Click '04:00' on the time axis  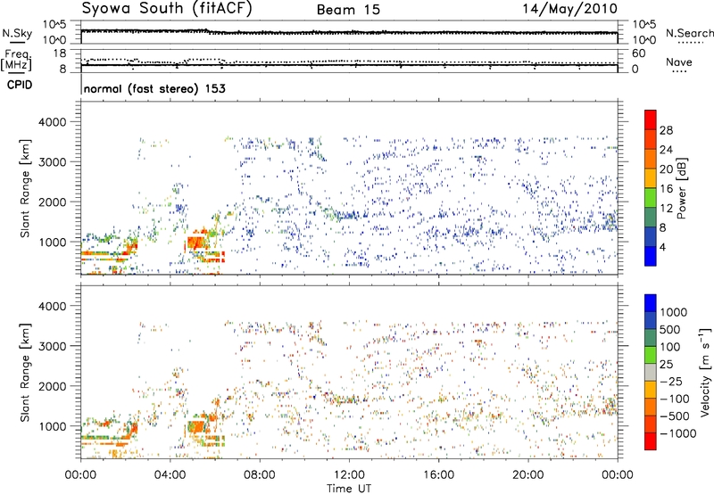(x=170, y=475)
